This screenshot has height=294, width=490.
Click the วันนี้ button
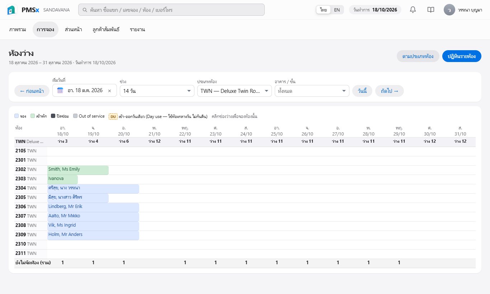[362, 91]
